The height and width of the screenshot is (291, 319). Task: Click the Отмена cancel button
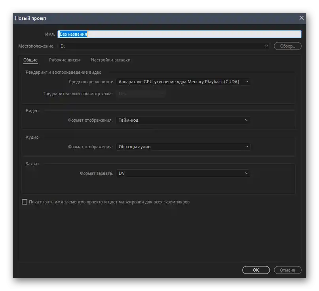point(287,270)
